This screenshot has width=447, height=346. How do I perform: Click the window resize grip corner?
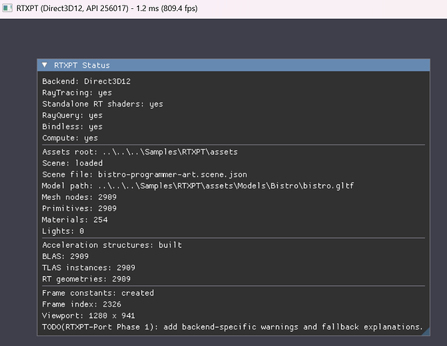point(426,331)
